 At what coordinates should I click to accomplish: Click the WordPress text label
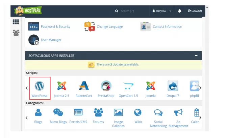pos(39,96)
